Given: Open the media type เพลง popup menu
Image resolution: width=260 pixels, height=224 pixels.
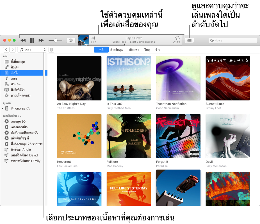Looking at the screenshot, I should coord(32,50).
